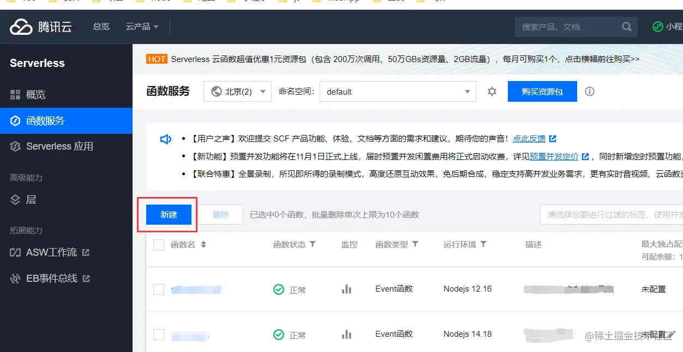
Task: Select 函数服务 in the sidebar
Action: (x=66, y=121)
